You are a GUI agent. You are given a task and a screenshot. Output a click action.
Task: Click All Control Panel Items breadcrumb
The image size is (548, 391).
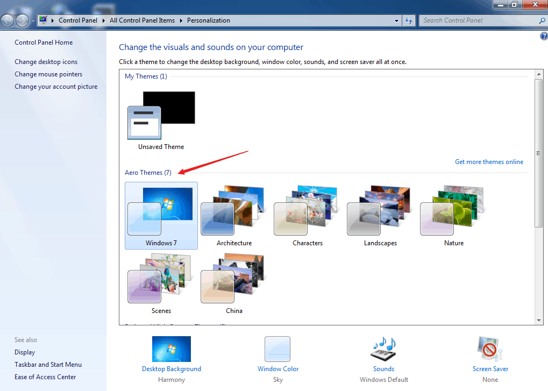coord(142,20)
